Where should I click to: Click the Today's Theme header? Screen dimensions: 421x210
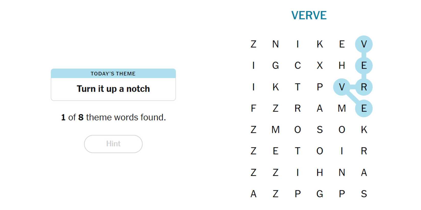(113, 74)
